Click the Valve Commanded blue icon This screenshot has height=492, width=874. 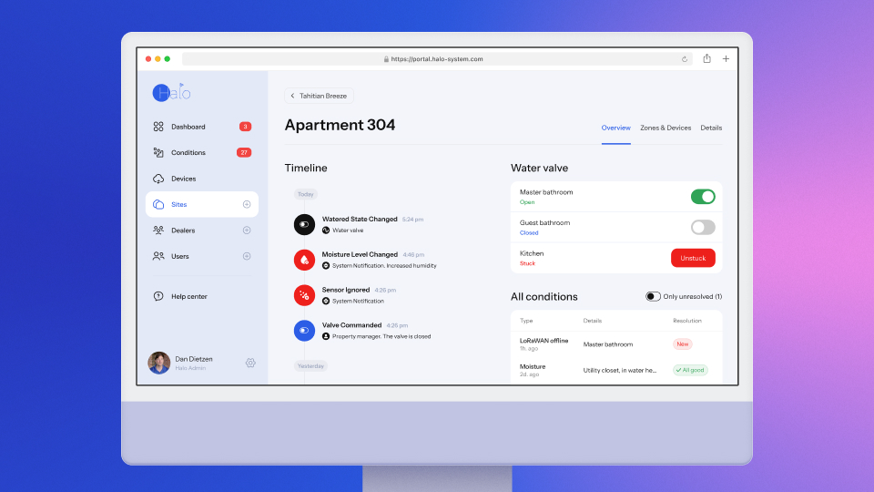(304, 331)
